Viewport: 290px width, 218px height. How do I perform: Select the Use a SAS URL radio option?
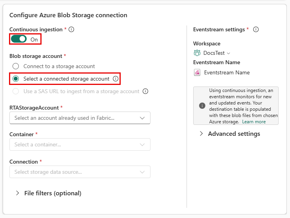point(16,91)
